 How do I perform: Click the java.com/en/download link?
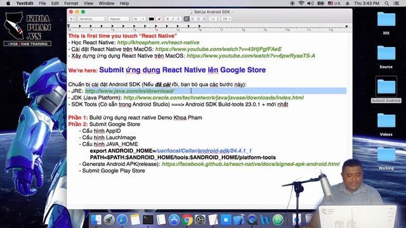click(129, 91)
